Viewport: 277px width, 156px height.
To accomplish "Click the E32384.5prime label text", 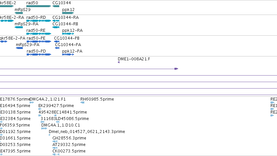I will point(15,119).
